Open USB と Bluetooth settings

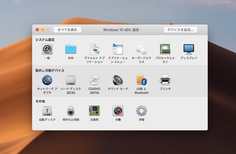pos(142,80)
